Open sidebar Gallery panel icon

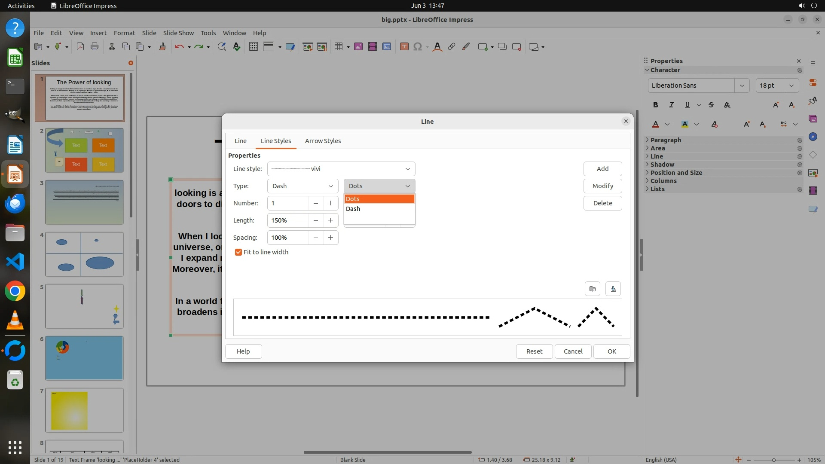pos(813,119)
